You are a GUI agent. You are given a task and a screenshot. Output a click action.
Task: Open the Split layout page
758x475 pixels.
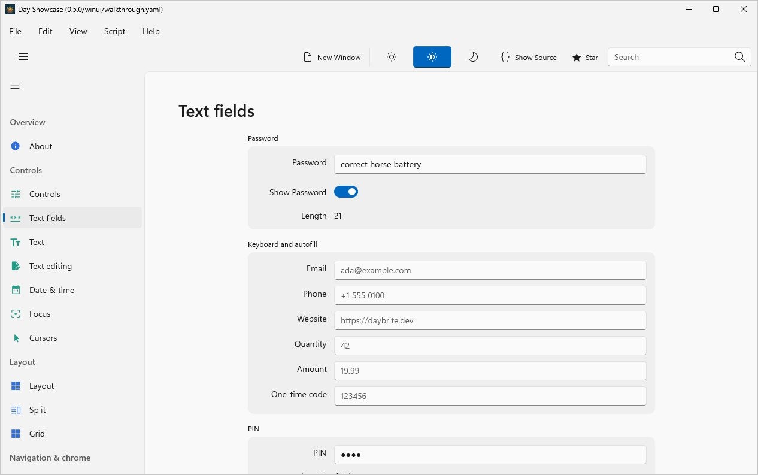click(72, 410)
